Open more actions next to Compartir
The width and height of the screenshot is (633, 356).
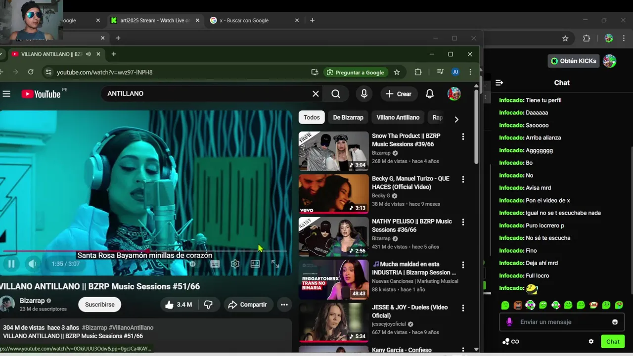(284, 305)
